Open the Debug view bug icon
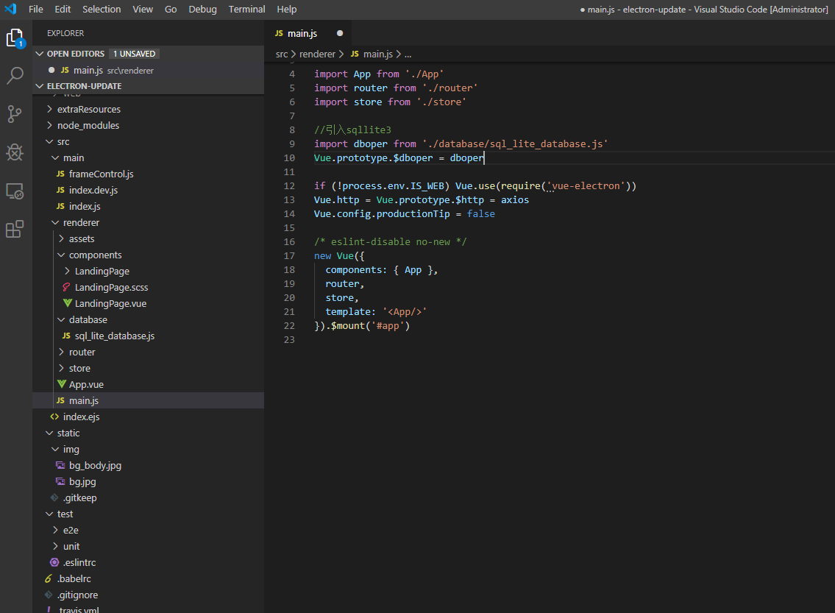The width and height of the screenshot is (835, 613). (15, 152)
